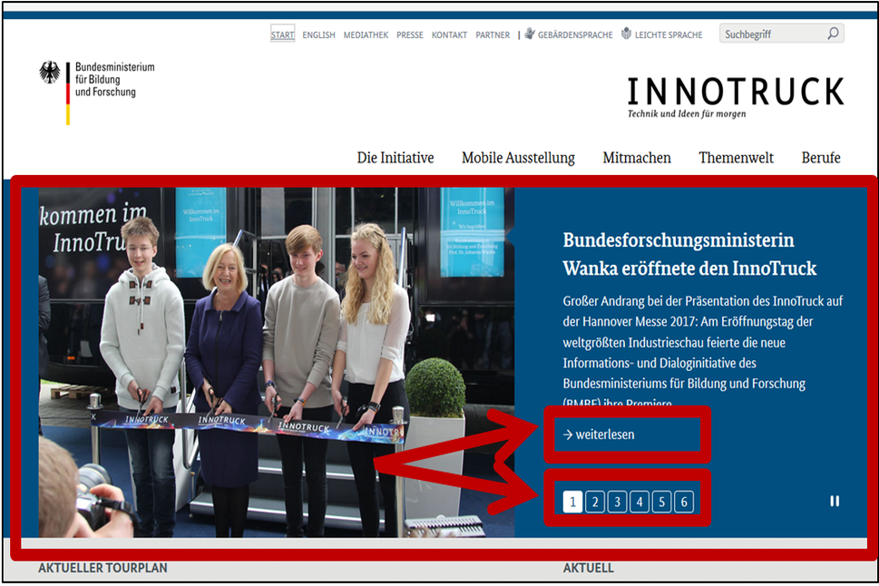Click the search magnifier icon
This screenshot has height=586, width=879.
click(833, 34)
